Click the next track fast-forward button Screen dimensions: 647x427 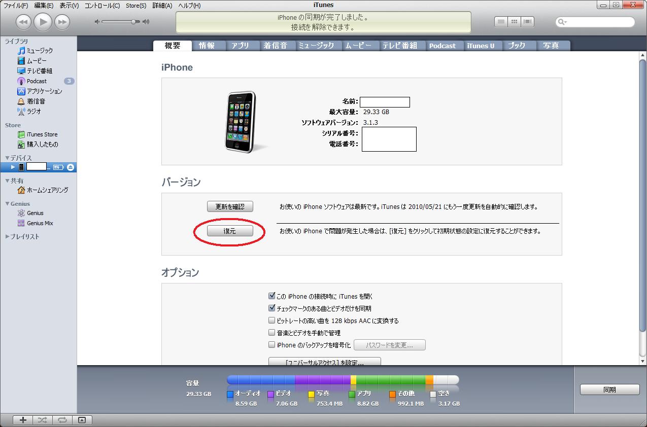click(62, 22)
